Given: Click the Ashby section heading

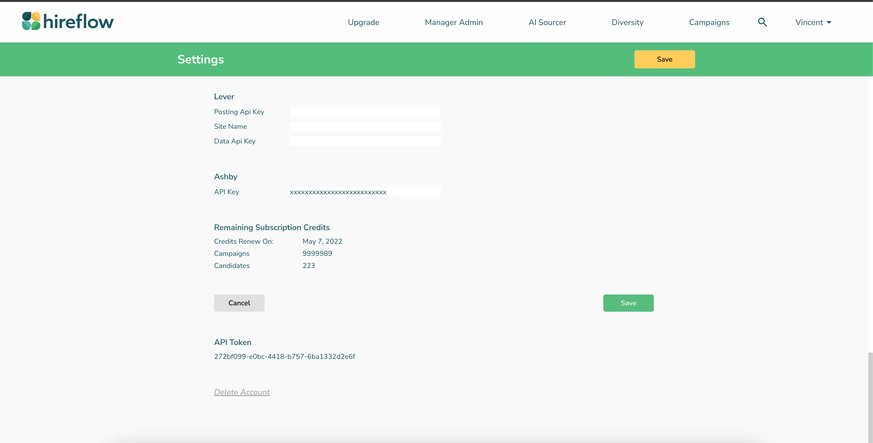Looking at the screenshot, I should point(225,177).
